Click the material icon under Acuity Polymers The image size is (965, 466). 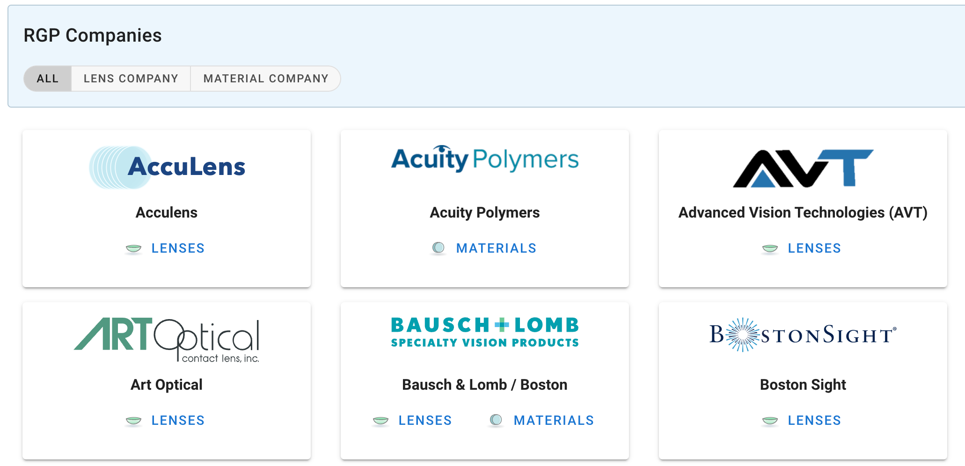pos(439,248)
